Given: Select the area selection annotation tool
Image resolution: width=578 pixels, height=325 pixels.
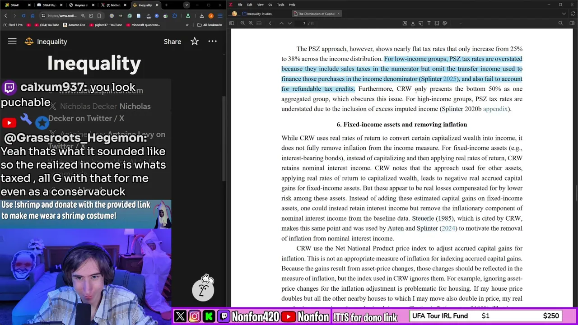Looking at the screenshot, I should [x=437, y=23].
